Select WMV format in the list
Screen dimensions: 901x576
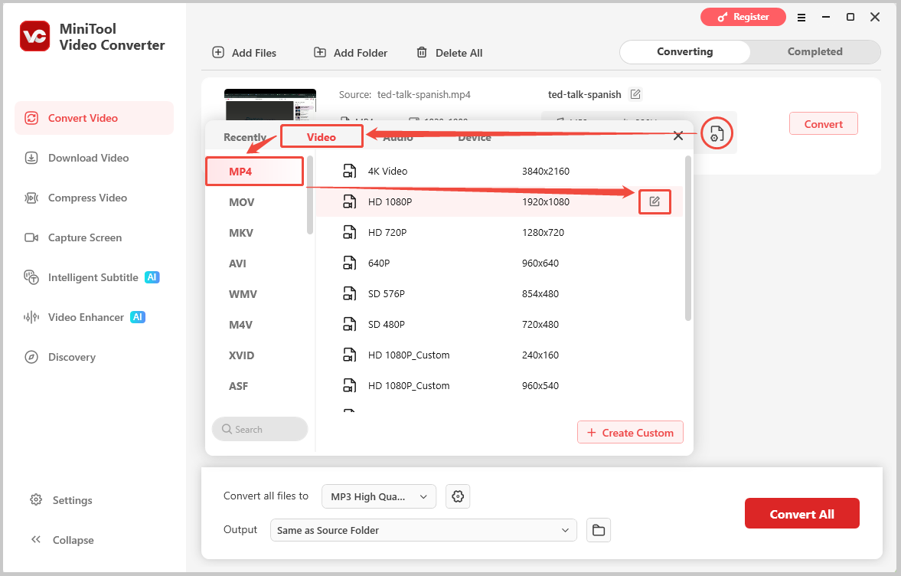[x=255, y=294]
